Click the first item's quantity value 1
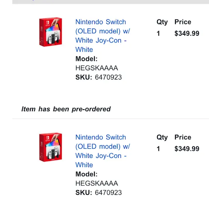 pyautogui.click(x=158, y=33)
